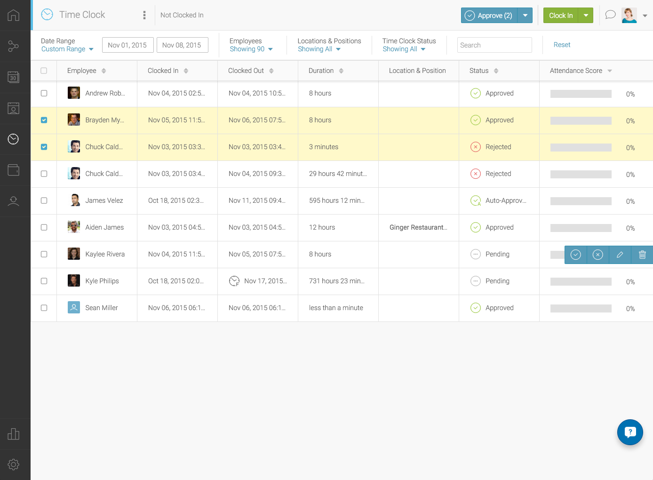Viewport: 653px width, 480px height.
Task: Open settings gear in sidebar
Action: (14, 464)
